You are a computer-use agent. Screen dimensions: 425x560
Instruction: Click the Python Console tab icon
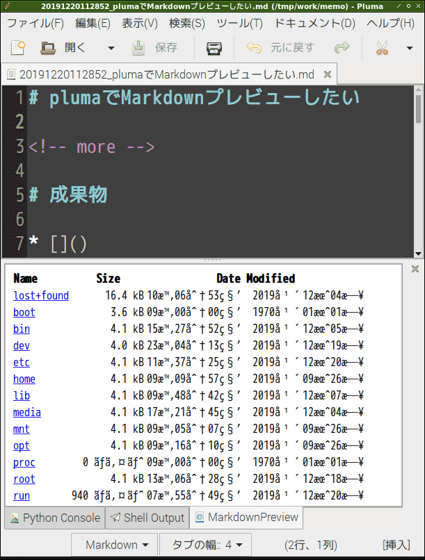coord(15,518)
